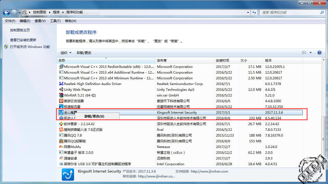Select the 62.2 MB size cell

[255, 152]
